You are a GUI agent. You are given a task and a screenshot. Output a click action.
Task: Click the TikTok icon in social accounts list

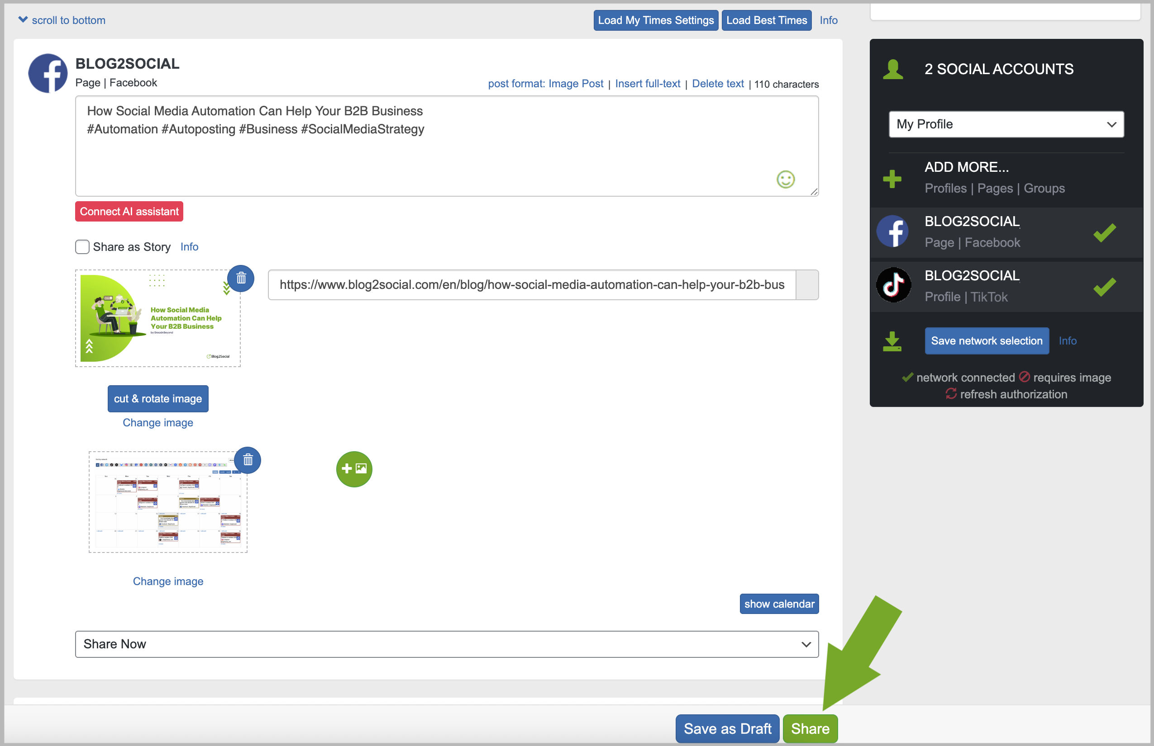click(x=893, y=285)
